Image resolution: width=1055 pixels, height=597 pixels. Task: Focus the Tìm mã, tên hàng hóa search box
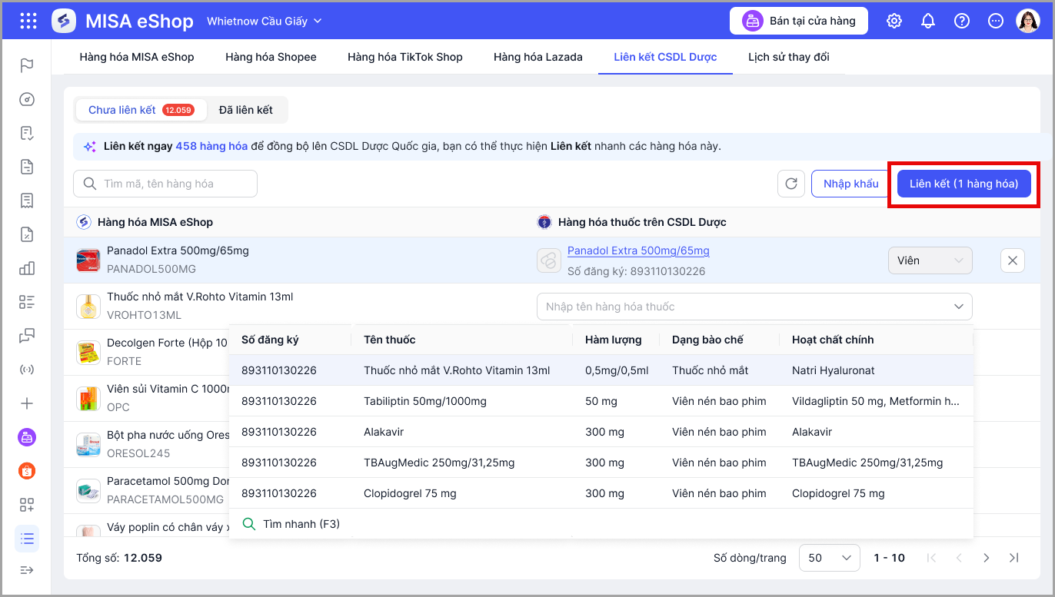[165, 184]
